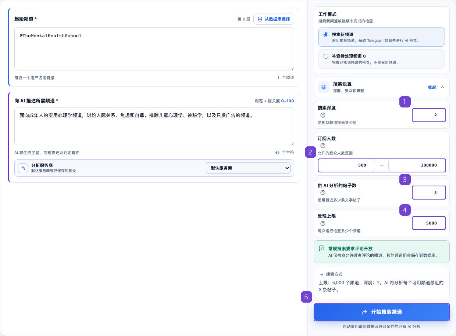456x336 pixels.
Task: Click the help icon under 供 AI 分析的帖子数
Action: 323,193
